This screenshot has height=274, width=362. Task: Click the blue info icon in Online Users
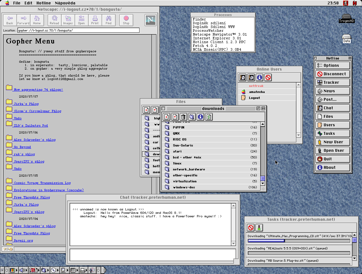pyautogui.click(x=260, y=77)
